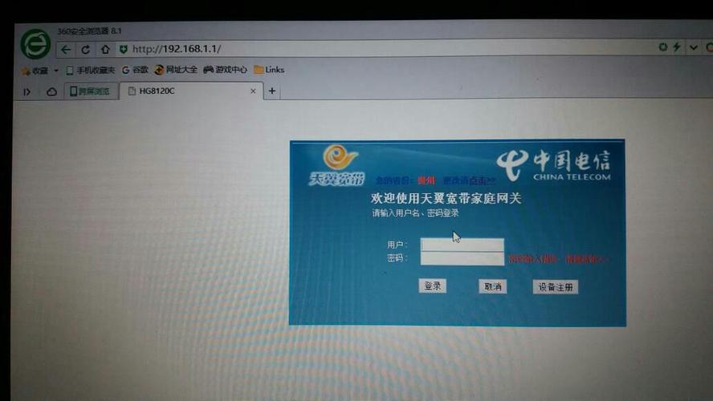The width and height of the screenshot is (713, 401).
Task: Select the HG8120C tab
Action: [x=191, y=91]
